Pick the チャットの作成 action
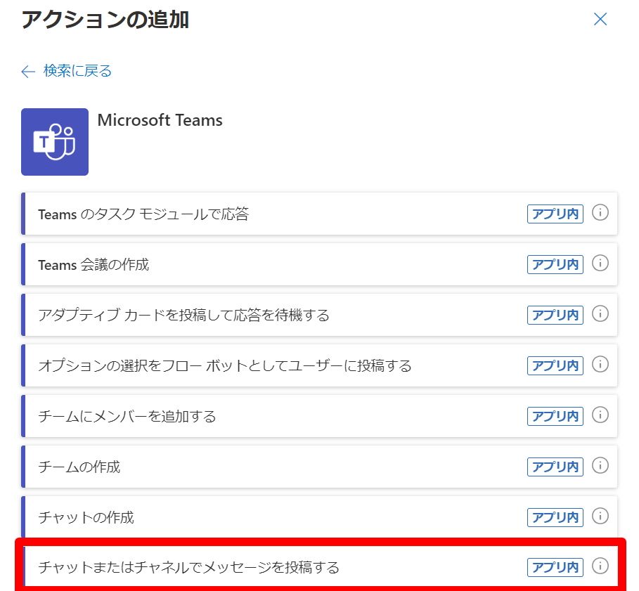This screenshot has width=639, height=591. pos(86,518)
